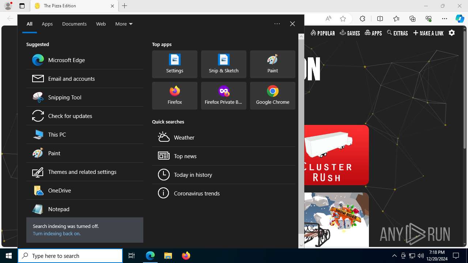This screenshot has width=468, height=263.
Task: Open Settings tile in Top apps
Action: click(175, 64)
